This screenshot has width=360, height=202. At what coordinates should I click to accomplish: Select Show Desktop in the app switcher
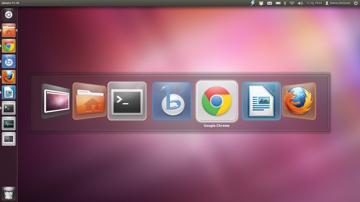[56, 101]
